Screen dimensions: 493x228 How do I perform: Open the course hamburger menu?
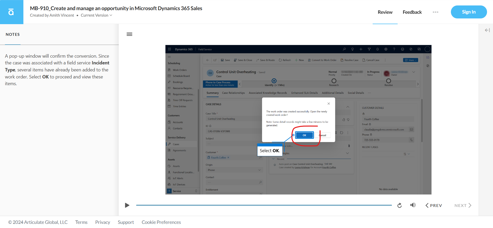pos(129,34)
